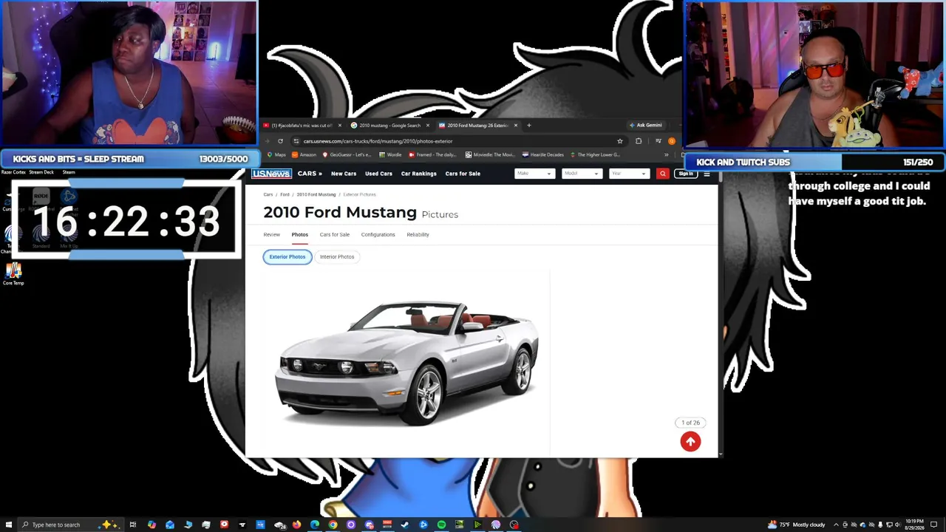Screen dimensions: 946x532
Task: Select the Photos tab
Action: pos(299,235)
